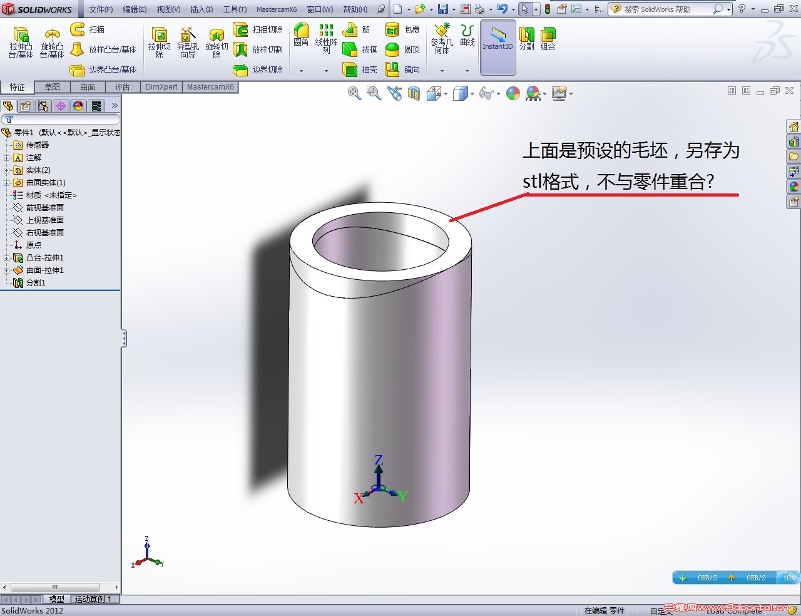Choose the 包覆 wrap tool
The width and height of the screenshot is (801, 616).
click(x=402, y=29)
